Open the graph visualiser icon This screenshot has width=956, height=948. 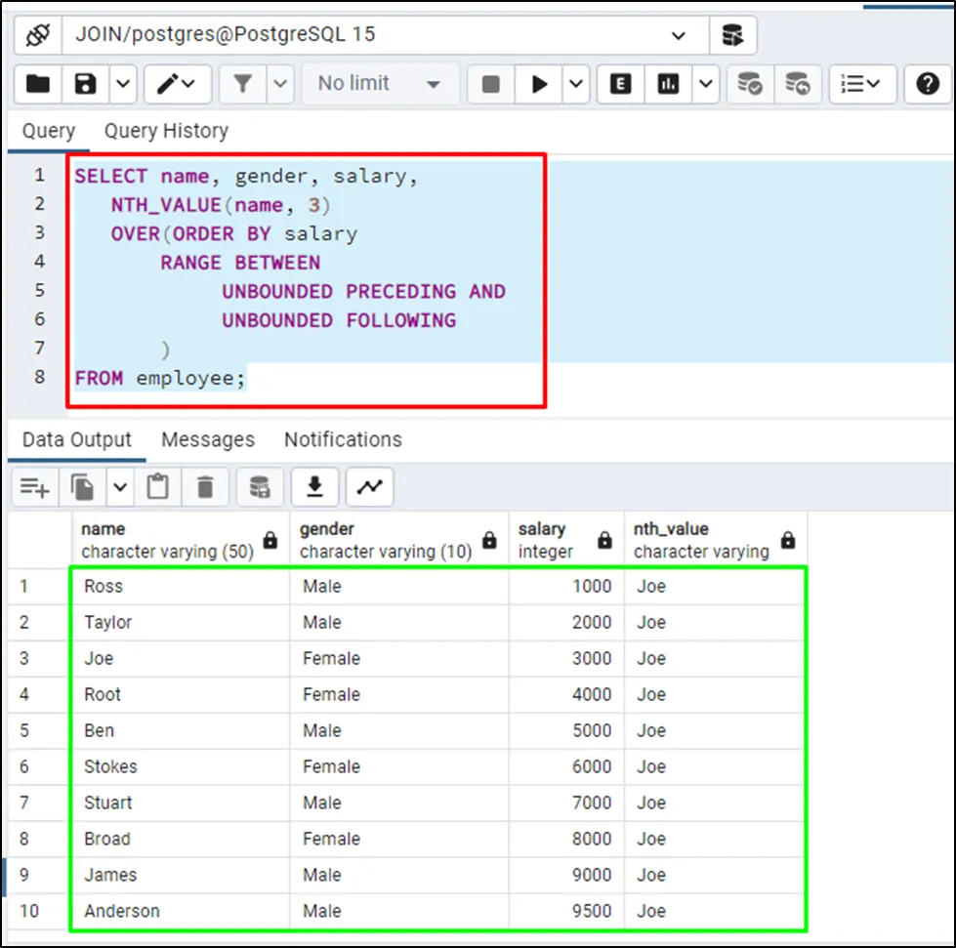(x=369, y=486)
